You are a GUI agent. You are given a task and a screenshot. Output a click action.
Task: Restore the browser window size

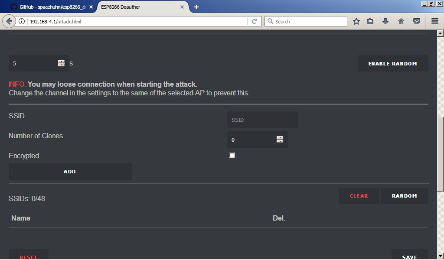(431, 3)
